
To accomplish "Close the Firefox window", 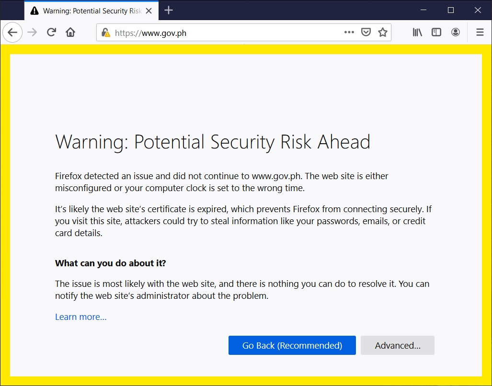I will click(477, 10).
